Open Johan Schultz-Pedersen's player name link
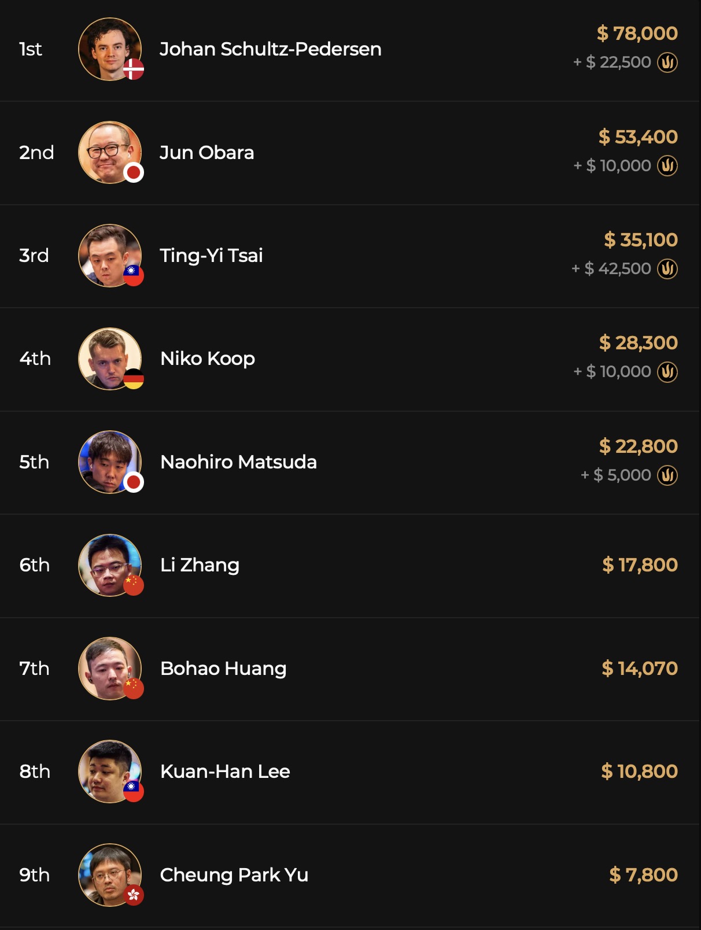This screenshot has width=701, height=930. pos(270,49)
